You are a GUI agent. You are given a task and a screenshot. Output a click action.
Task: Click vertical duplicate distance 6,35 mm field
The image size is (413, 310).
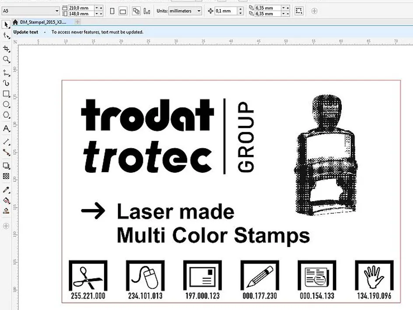tap(267, 14)
